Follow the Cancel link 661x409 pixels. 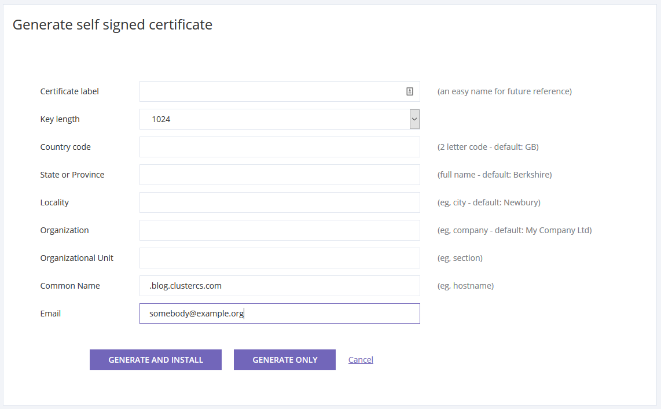[361, 360]
